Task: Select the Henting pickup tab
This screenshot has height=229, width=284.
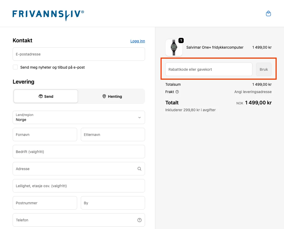Action: [x=112, y=96]
